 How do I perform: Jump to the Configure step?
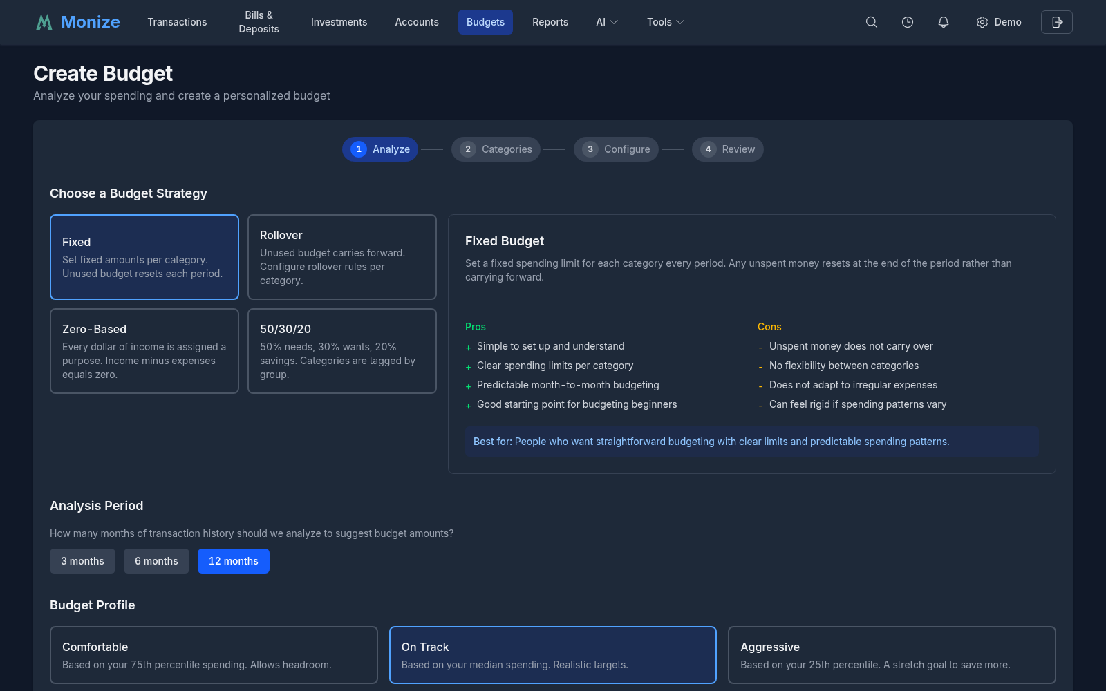pyautogui.click(x=616, y=149)
